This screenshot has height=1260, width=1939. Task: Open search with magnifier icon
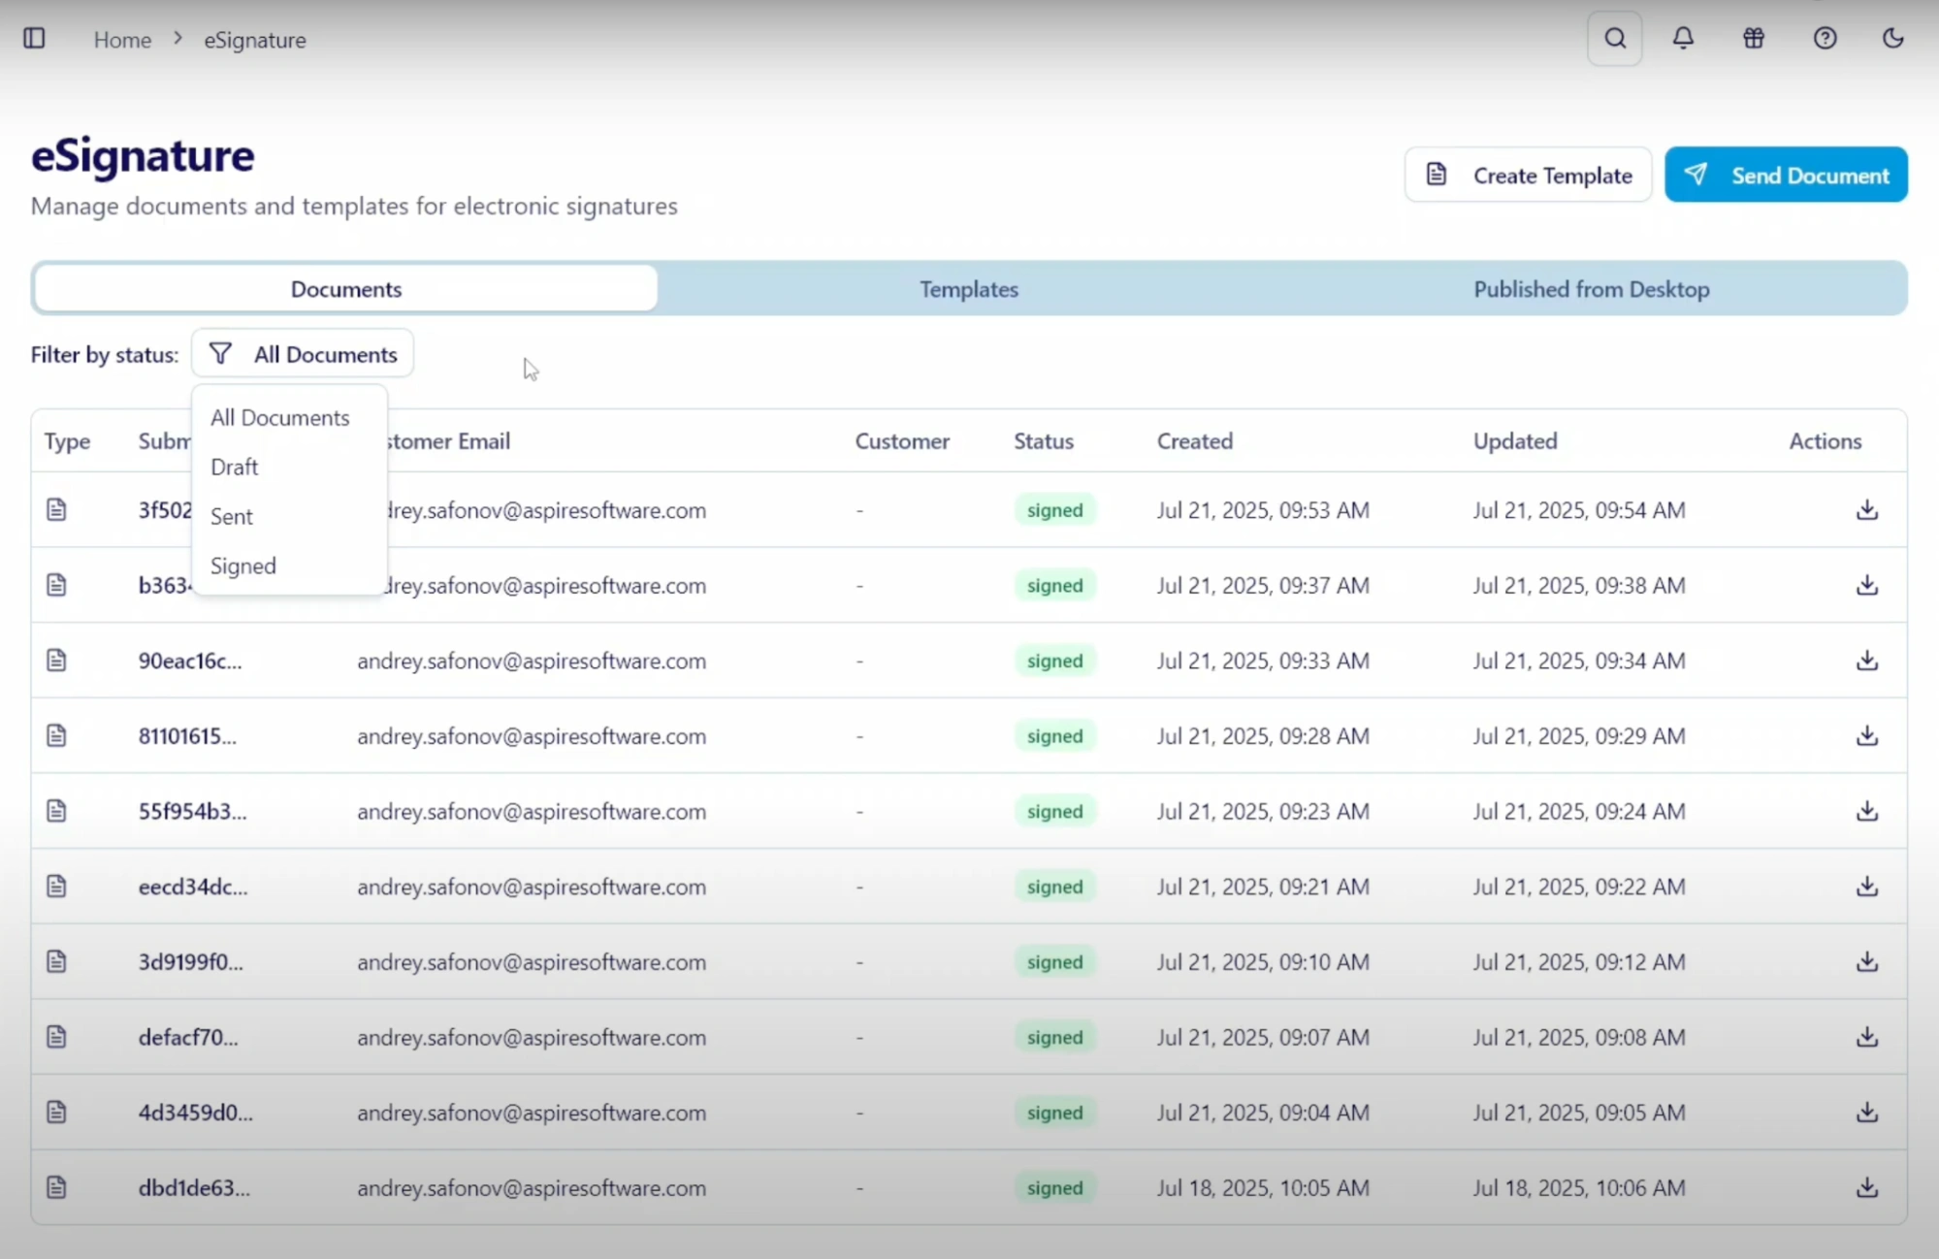[1614, 39]
